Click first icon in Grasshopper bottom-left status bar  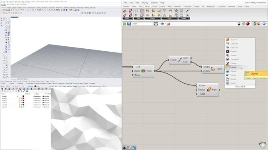(x=124, y=147)
